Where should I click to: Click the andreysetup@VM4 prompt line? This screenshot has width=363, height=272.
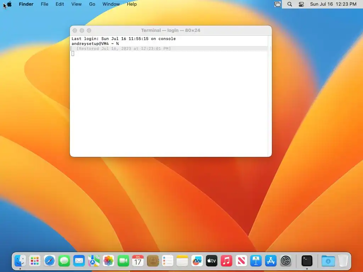(x=95, y=44)
